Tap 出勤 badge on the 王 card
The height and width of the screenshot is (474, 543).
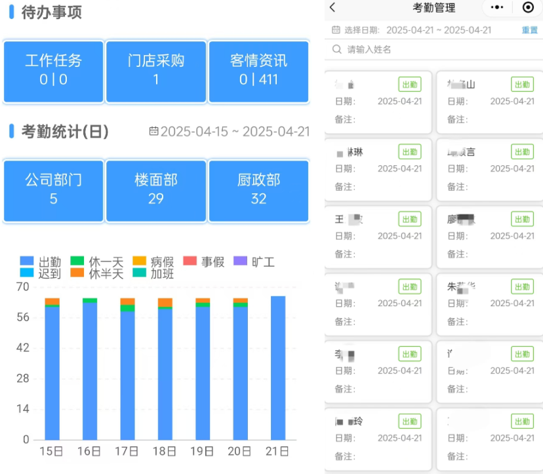[x=410, y=219]
